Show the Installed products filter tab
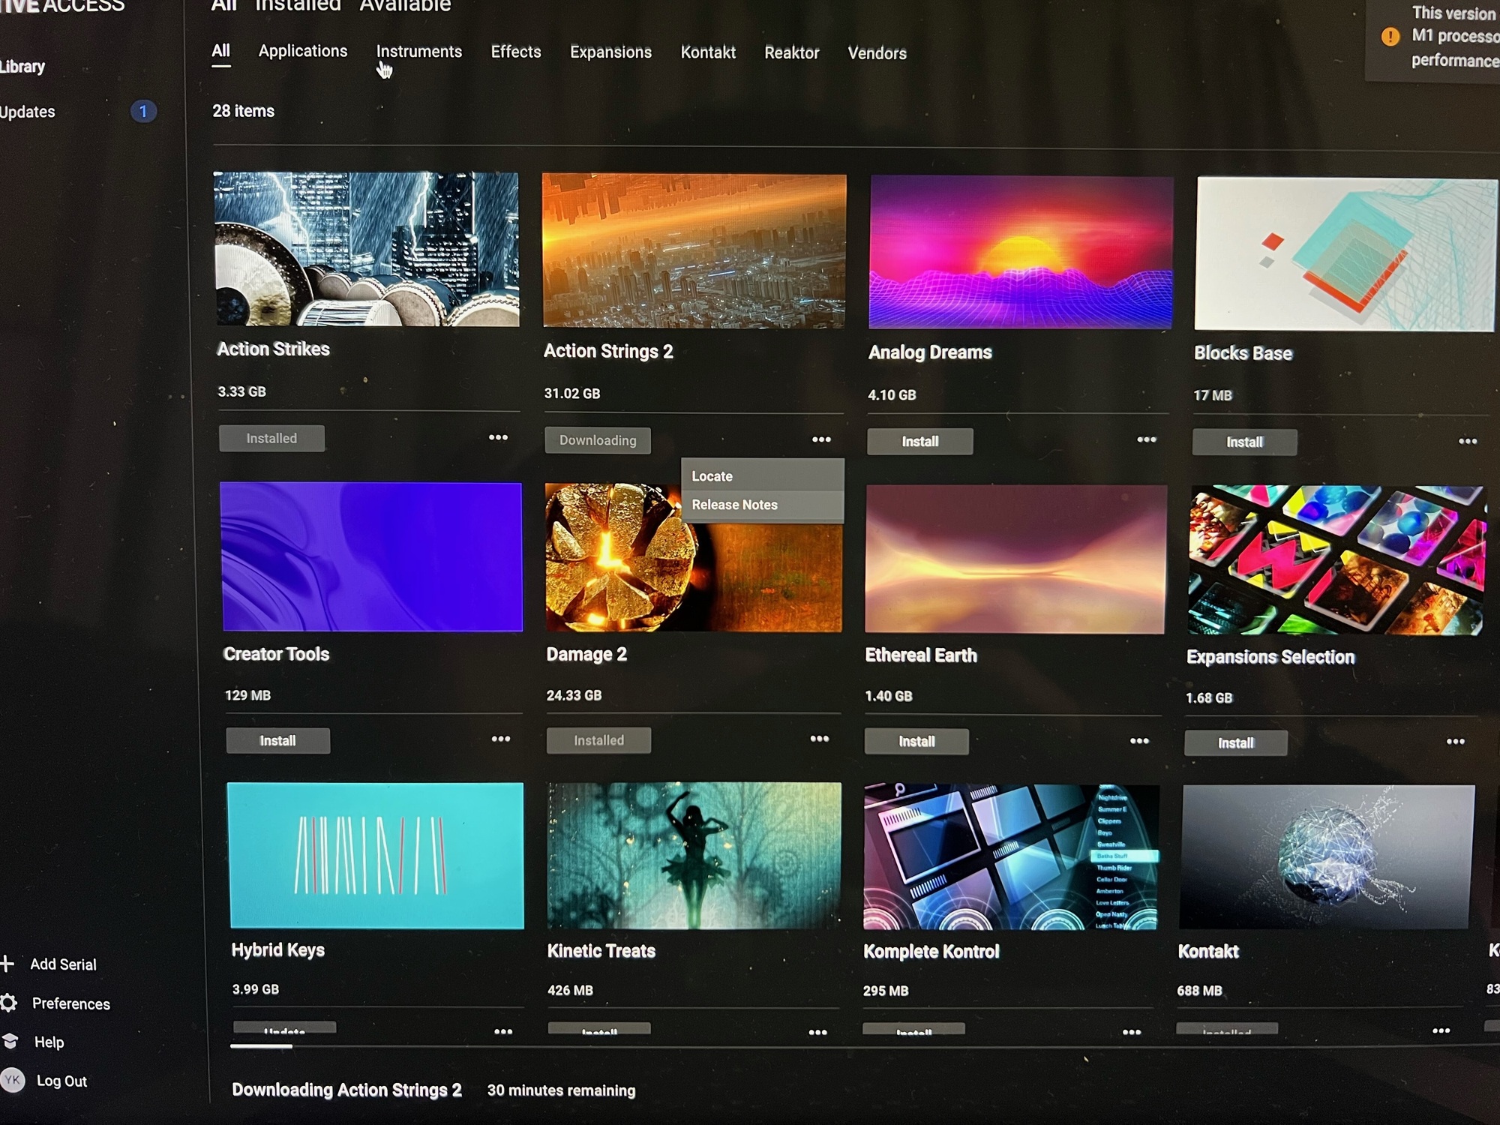 point(298,6)
